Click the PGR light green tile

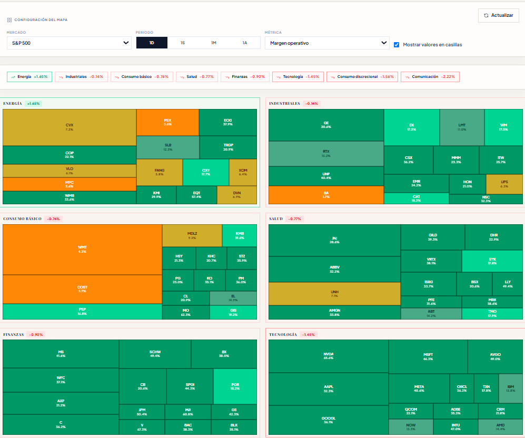tap(235, 386)
